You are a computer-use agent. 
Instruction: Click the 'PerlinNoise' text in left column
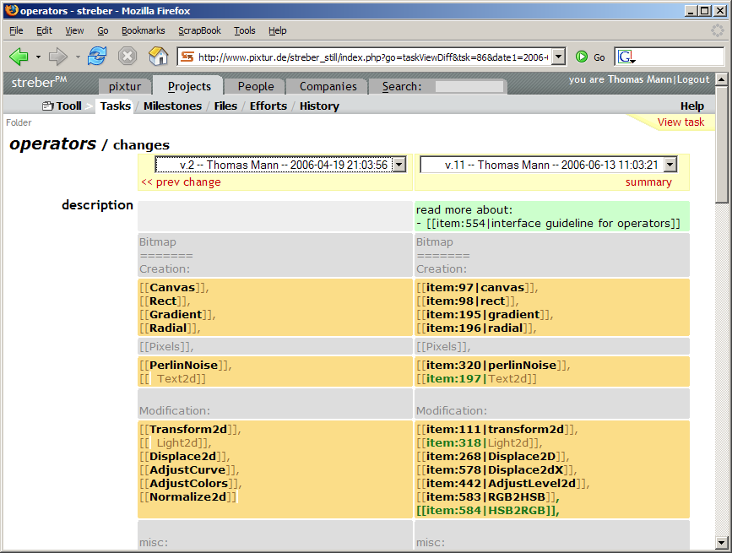pyautogui.click(x=183, y=365)
